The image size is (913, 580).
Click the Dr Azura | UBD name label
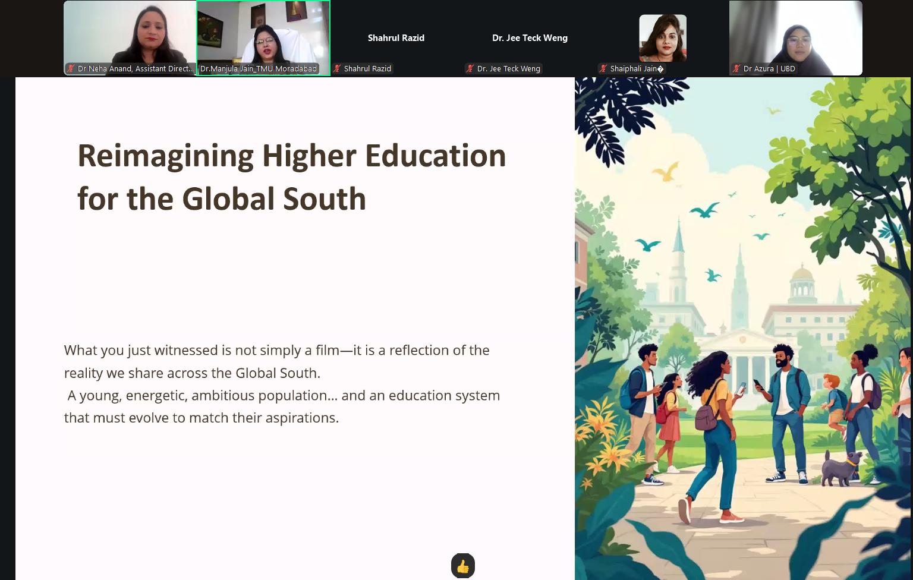(x=769, y=69)
